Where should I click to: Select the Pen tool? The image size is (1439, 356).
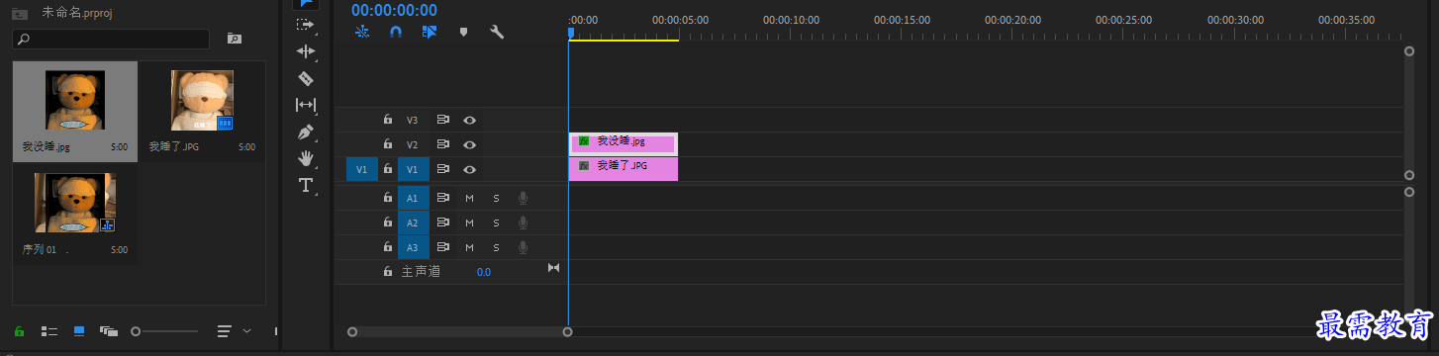306,132
